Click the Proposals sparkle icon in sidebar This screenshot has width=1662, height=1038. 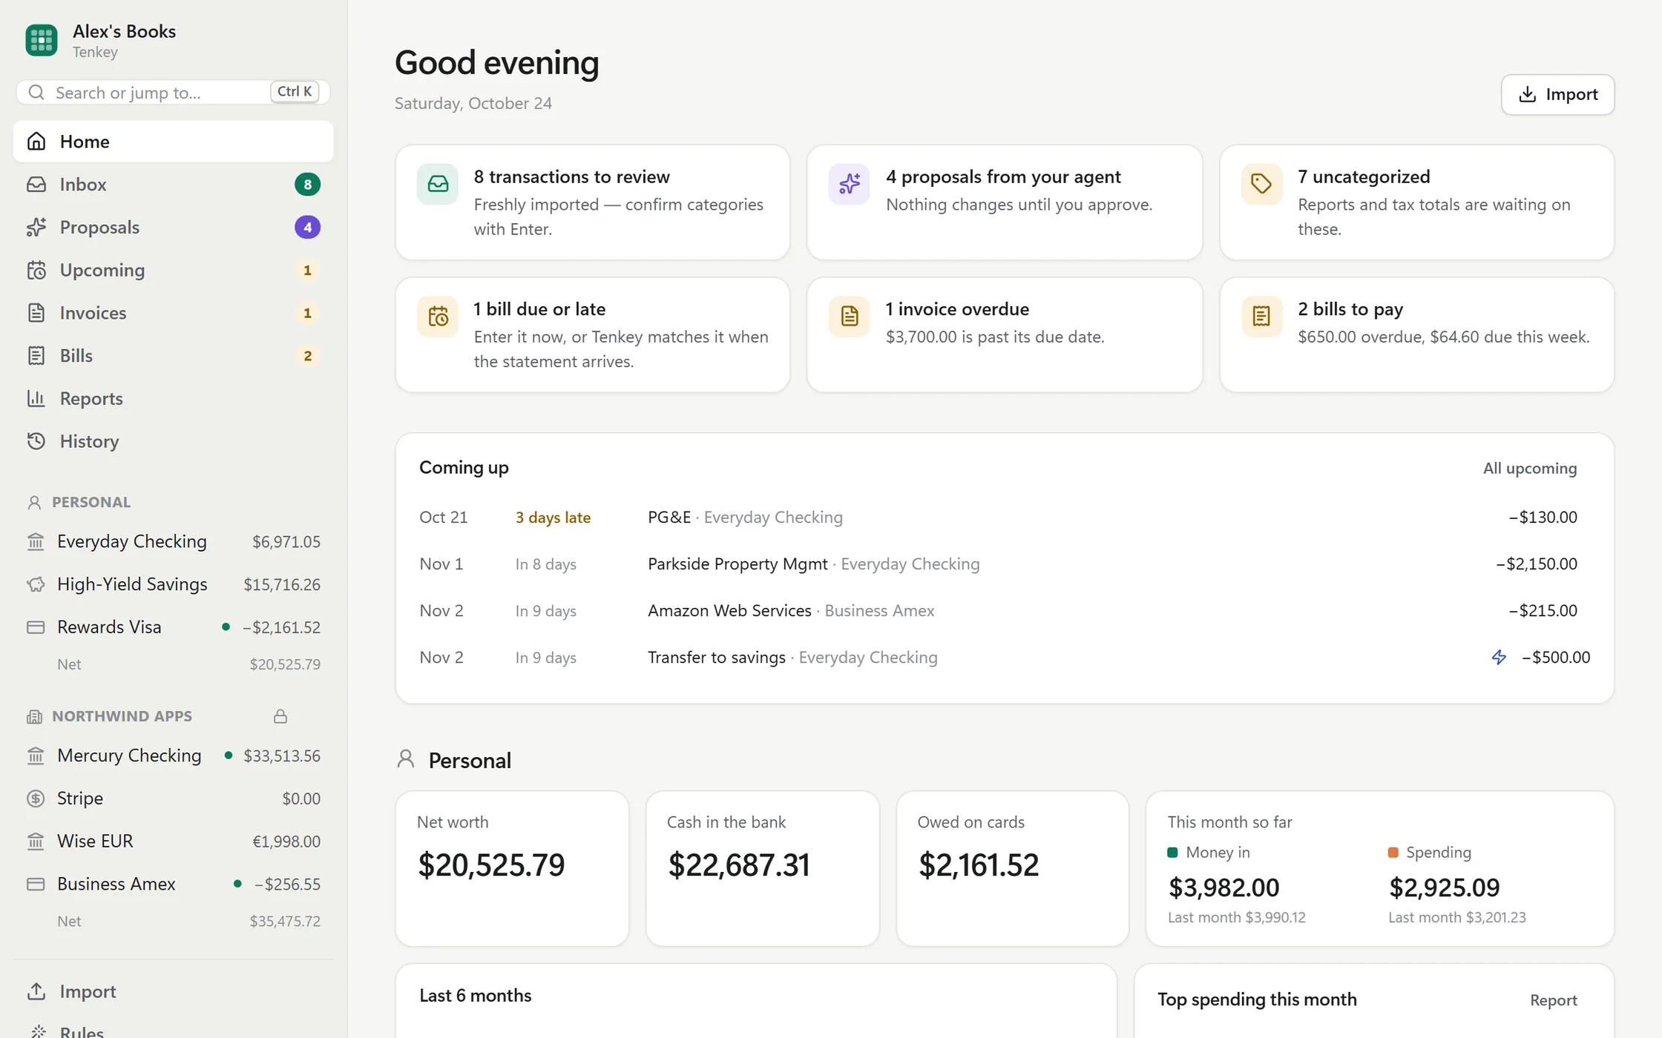(36, 227)
